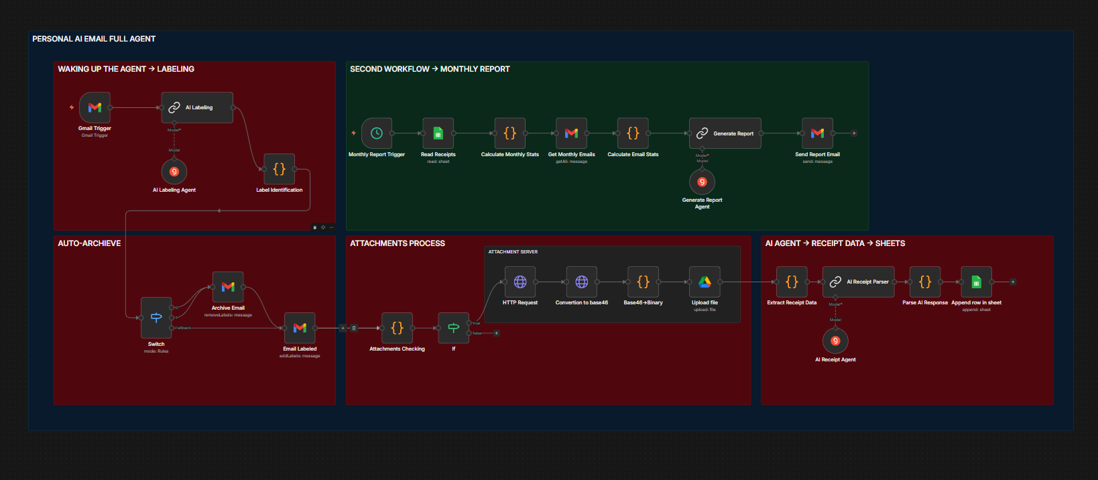Select the If condition node
1098x480 pixels.
pyautogui.click(x=453, y=328)
